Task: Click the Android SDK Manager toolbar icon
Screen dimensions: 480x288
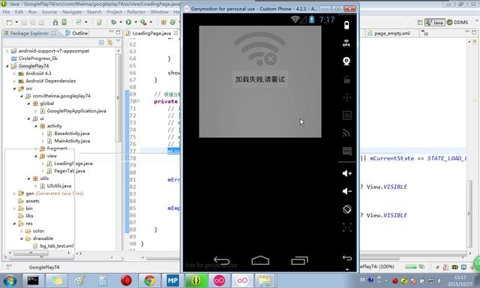Action: [55, 22]
